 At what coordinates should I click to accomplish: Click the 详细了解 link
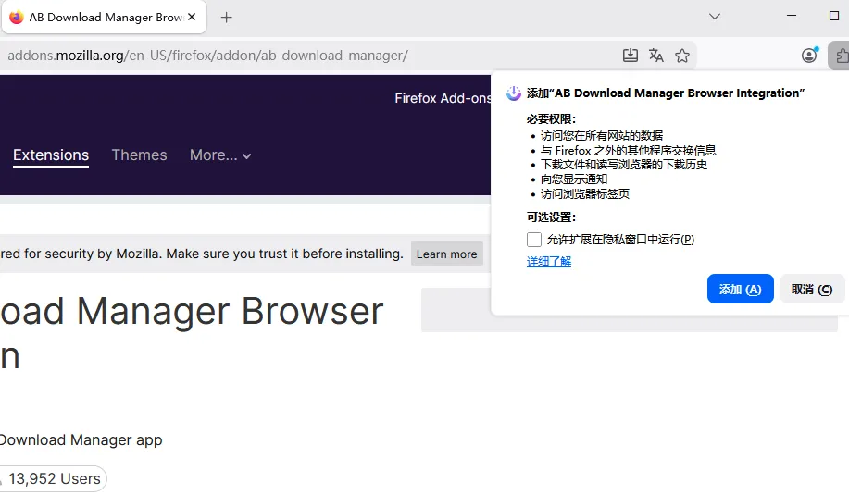pos(549,262)
